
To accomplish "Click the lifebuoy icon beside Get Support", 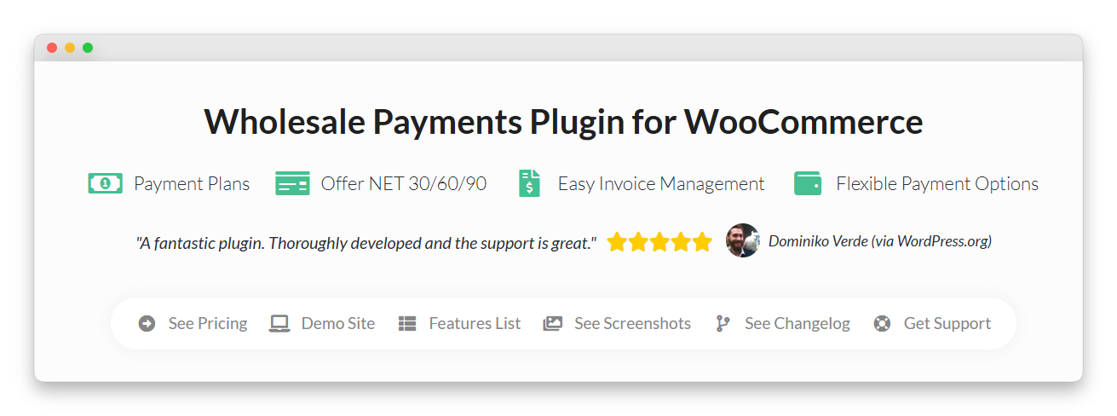I will click(882, 323).
